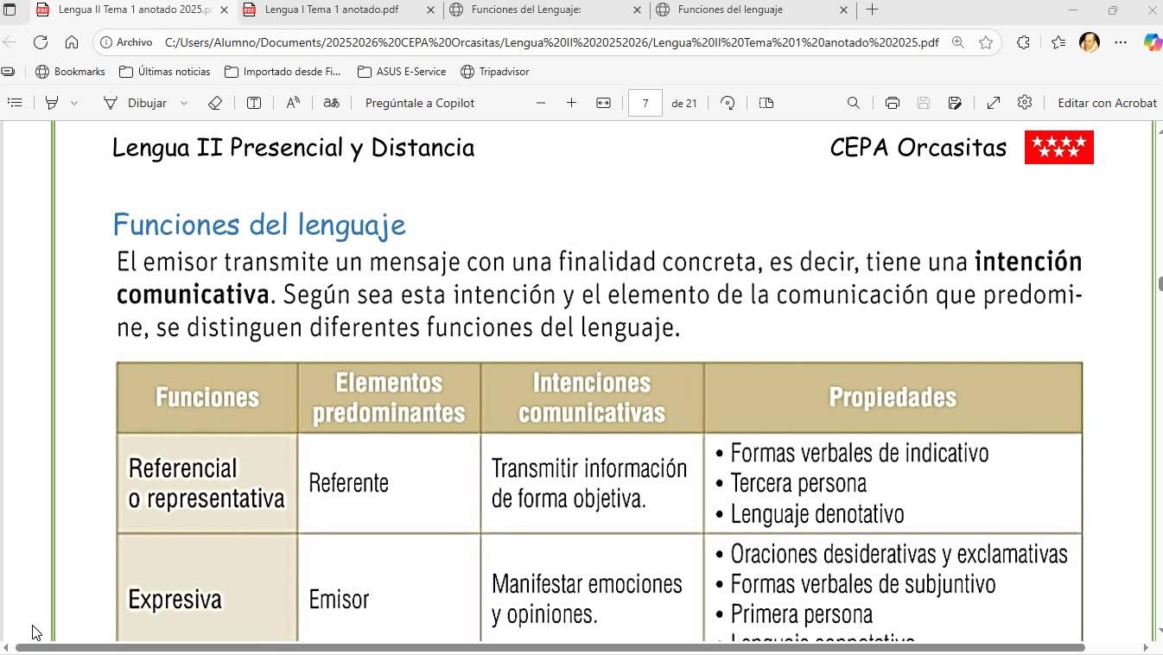Open the Translate document tool
Image resolution: width=1163 pixels, height=655 pixels.
click(x=331, y=103)
